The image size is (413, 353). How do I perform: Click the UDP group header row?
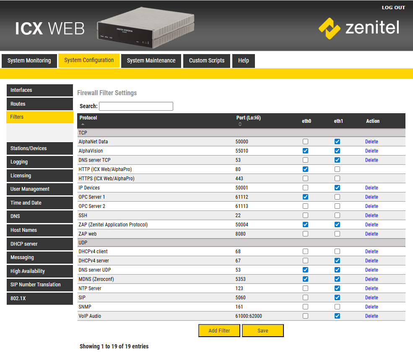(241, 243)
